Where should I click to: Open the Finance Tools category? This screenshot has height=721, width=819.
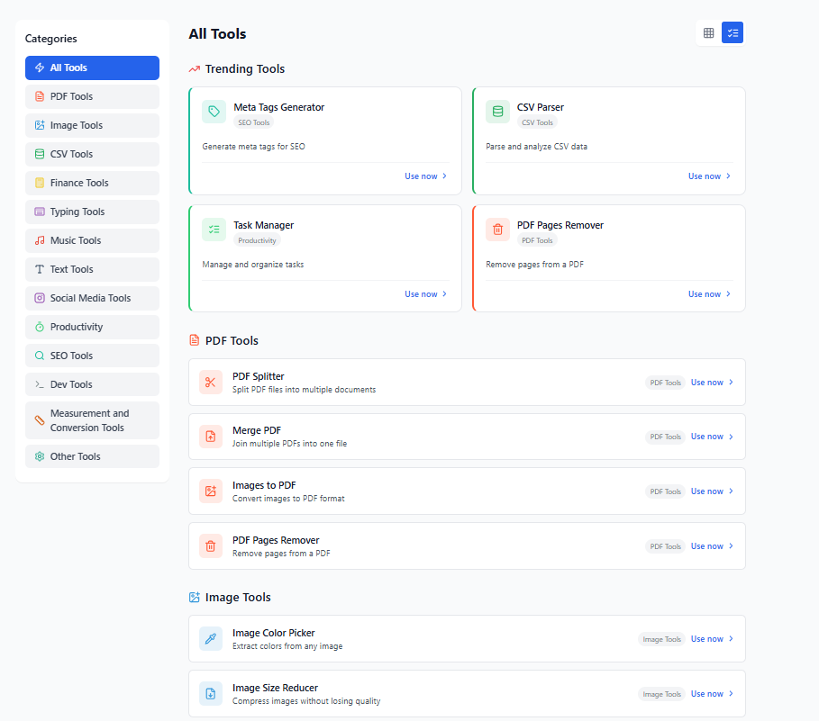(x=93, y=183)
